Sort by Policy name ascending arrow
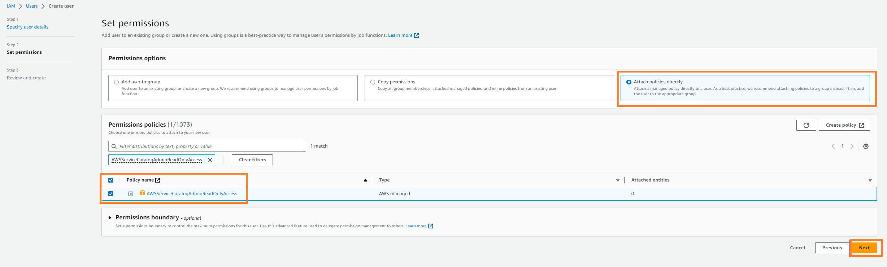 pos(365,180)
